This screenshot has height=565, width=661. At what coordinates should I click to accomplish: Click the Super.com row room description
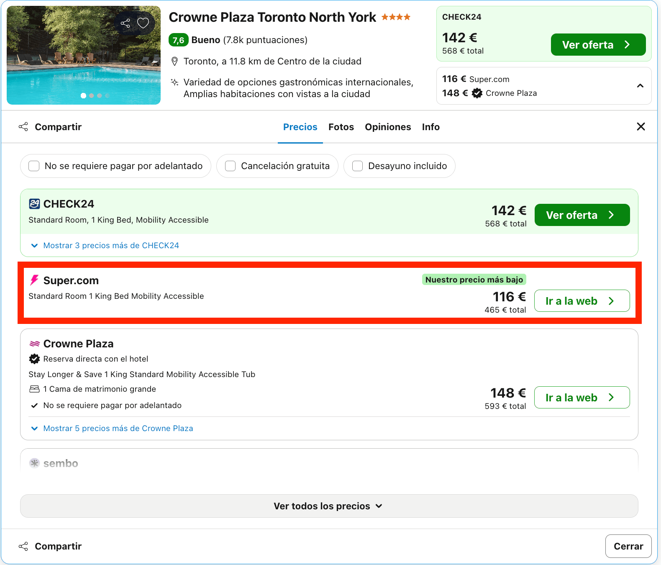[x=116, y=296]
